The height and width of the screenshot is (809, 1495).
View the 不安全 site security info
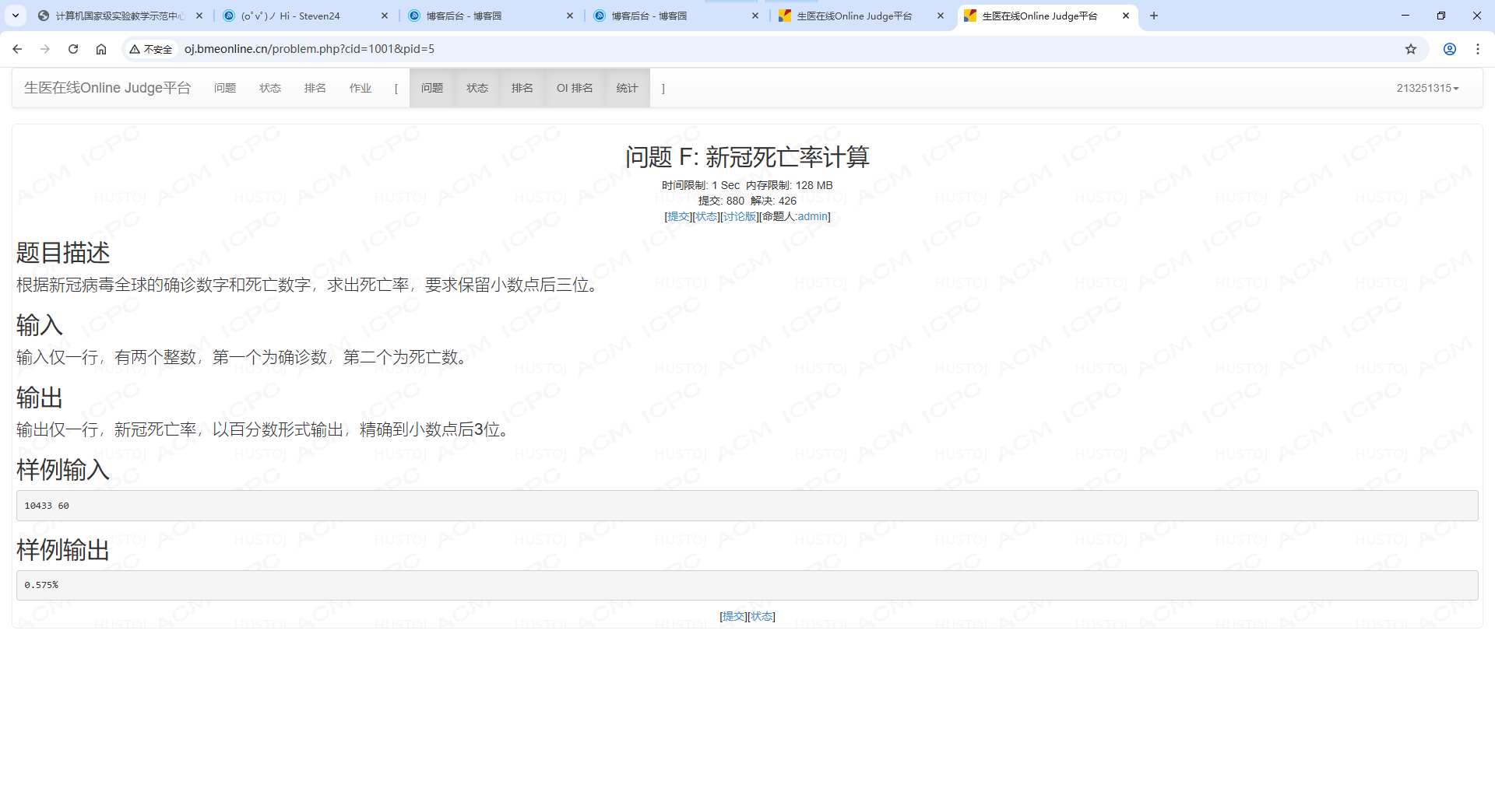(x=151, y=49)
